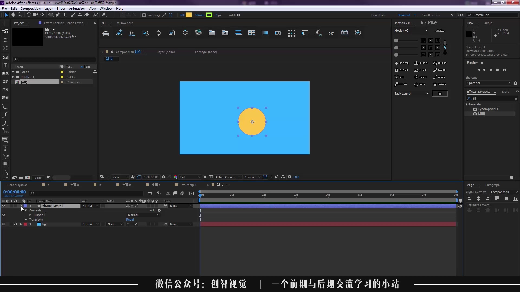This screenshot has width=520, height=292.
Task: Select the Horizontal Type tool
Action: (x=64, y=15)
